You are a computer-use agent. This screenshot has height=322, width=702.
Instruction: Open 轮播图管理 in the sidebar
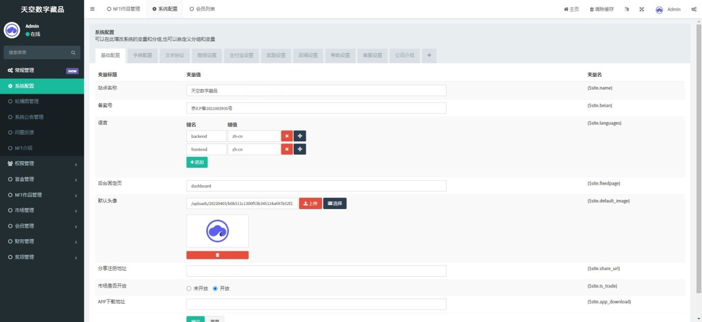pos(42,101)
